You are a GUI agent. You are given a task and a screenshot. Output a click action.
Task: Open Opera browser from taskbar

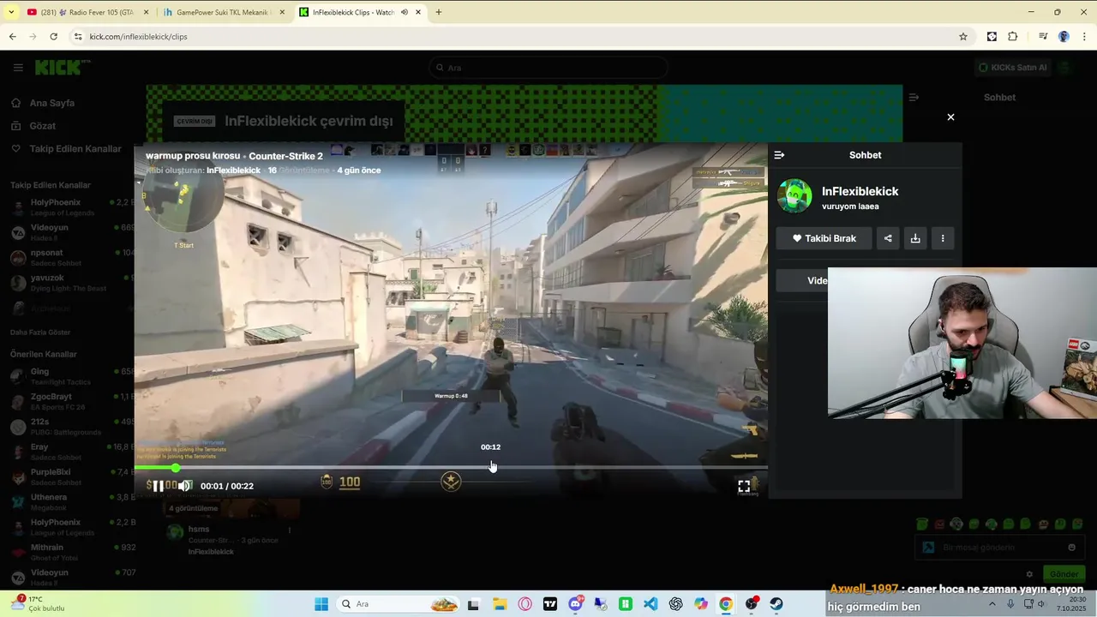(x=525, y=604)
